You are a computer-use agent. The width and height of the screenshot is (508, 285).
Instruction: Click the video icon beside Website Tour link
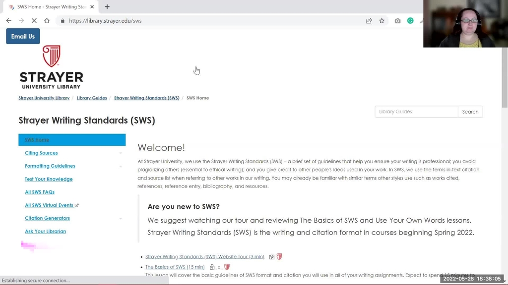[271, 257]
